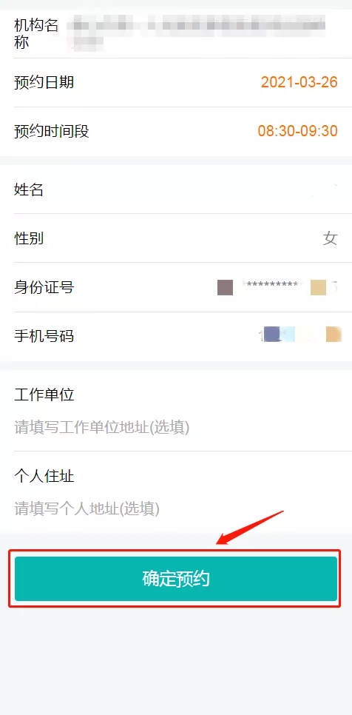Click the 确定预约 confirm button
The image size is (352, 715).
176,579
